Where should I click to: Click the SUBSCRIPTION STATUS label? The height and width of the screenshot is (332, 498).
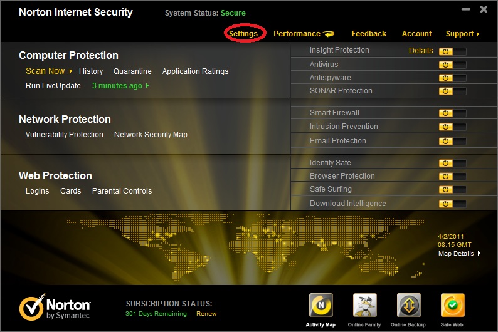(x=169, y=304)
